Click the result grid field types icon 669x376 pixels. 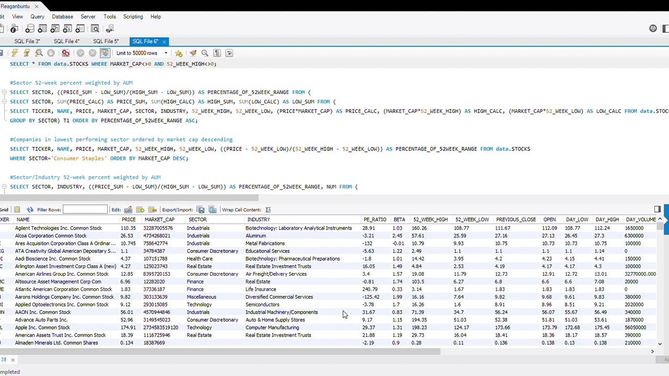click(17, 210)
